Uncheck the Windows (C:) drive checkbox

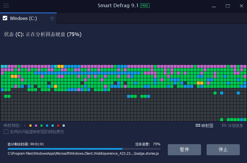[x=5, y=18]
